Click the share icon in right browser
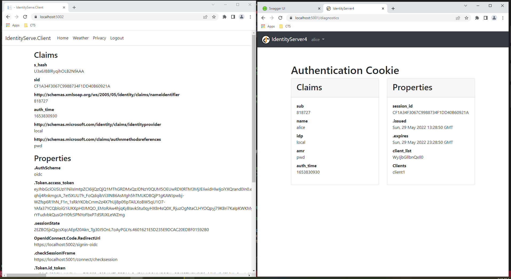Viewport: 511px width, 279px height. (x=458, y=18)
